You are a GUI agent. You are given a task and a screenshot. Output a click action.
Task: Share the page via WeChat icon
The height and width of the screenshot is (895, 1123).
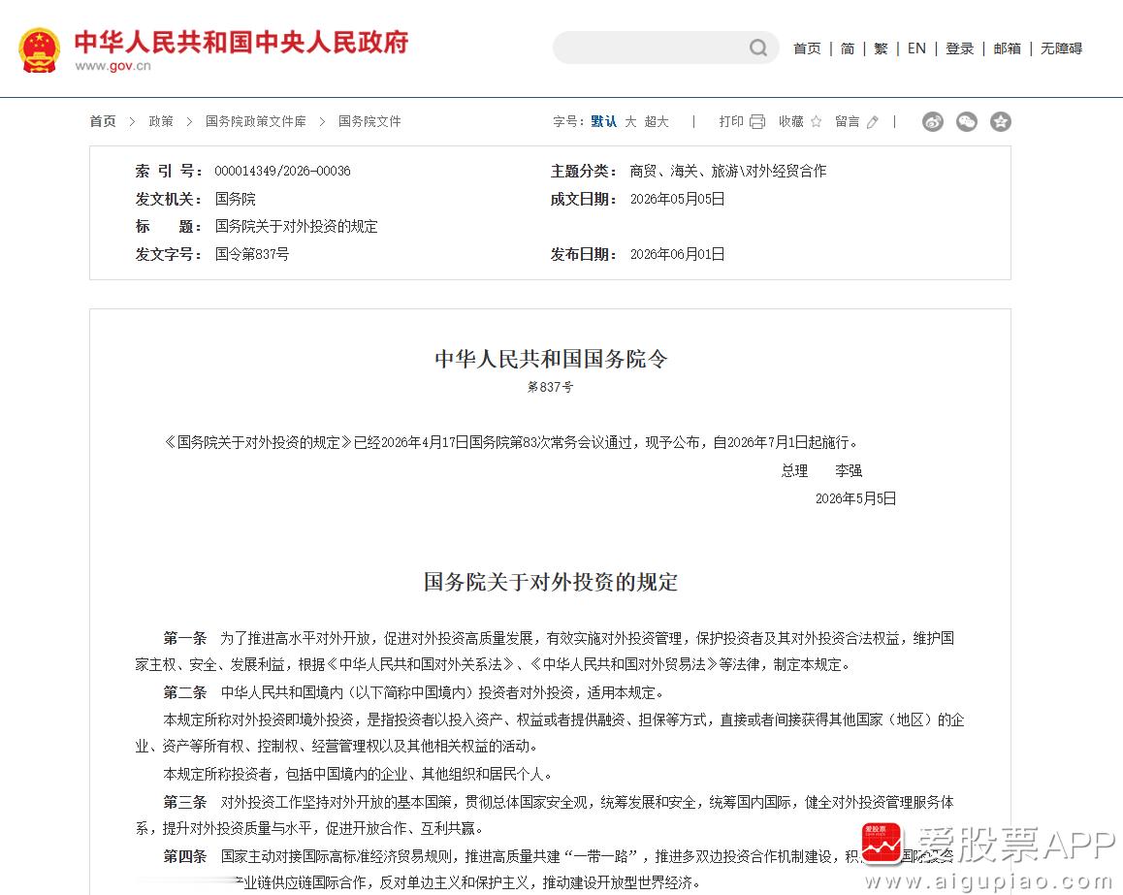coord(967,122)
